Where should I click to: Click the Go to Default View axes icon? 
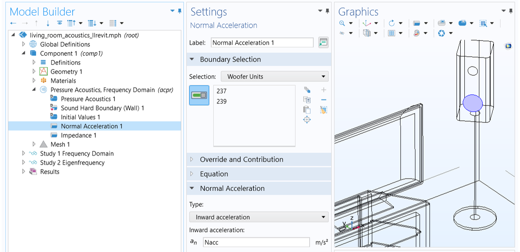click(x=366, y=23)
